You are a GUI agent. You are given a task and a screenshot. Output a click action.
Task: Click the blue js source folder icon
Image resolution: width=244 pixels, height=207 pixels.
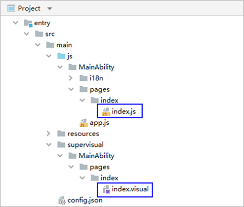coord(61,56)
